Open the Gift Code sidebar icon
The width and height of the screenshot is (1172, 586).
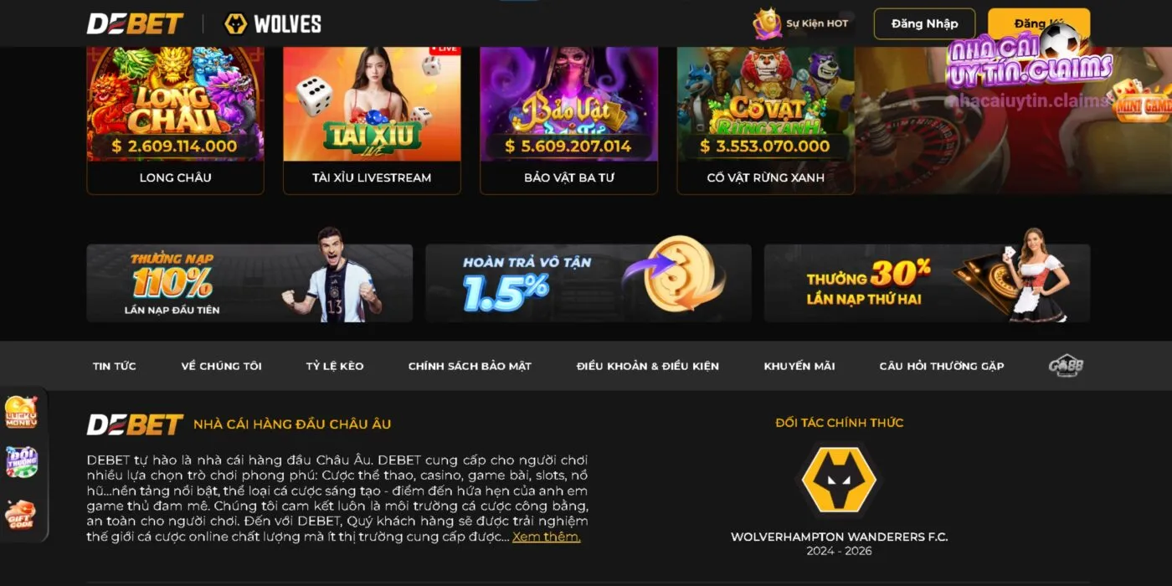21,514
